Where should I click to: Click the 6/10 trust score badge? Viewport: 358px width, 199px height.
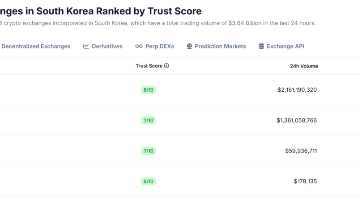(149, 181)
